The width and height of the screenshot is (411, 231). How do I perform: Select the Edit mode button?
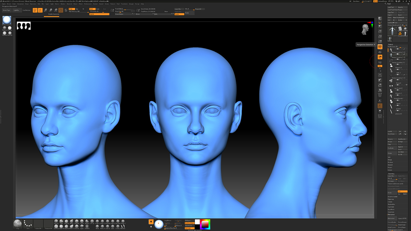pyautogui.click(x=35, y=10)
